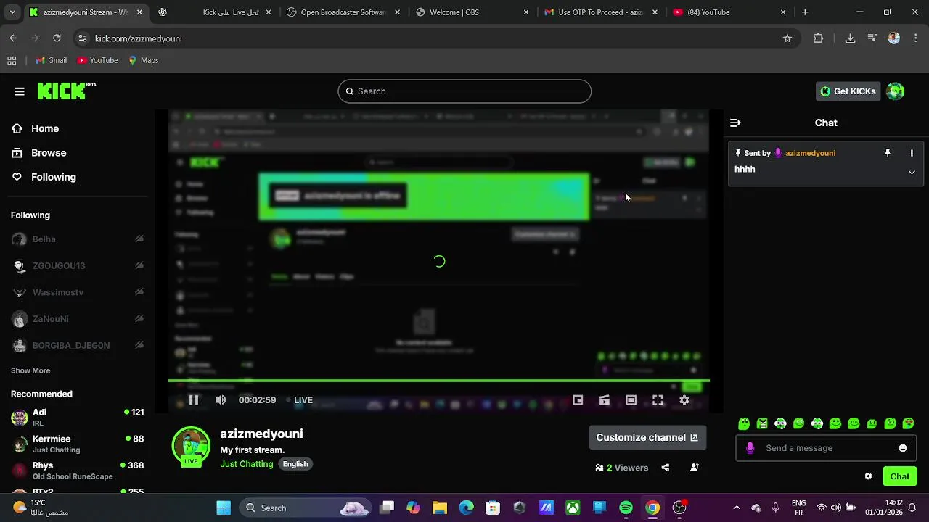Pause the live stream playback
This screenshot has height=522, width=929.
(x=194, y=400)
